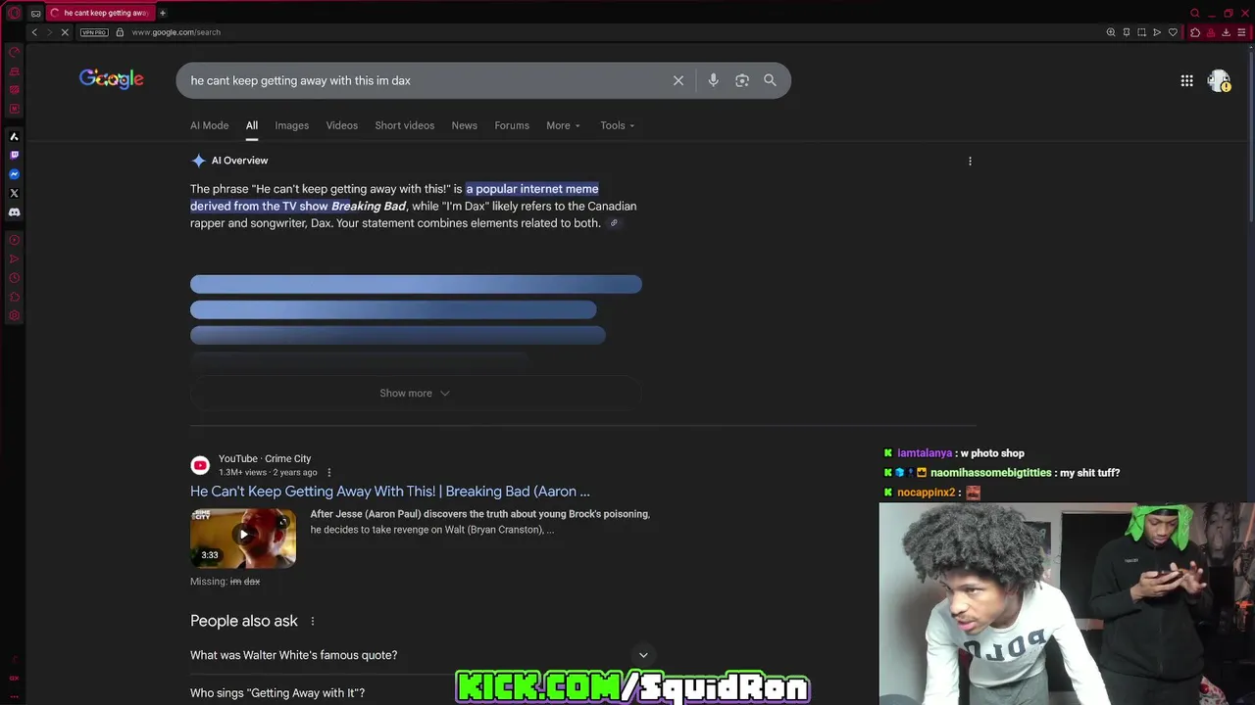1255x705 pixels.
Task: Click the zoom magnifier icon in address bar
Action: click(x=1111, y=32)
